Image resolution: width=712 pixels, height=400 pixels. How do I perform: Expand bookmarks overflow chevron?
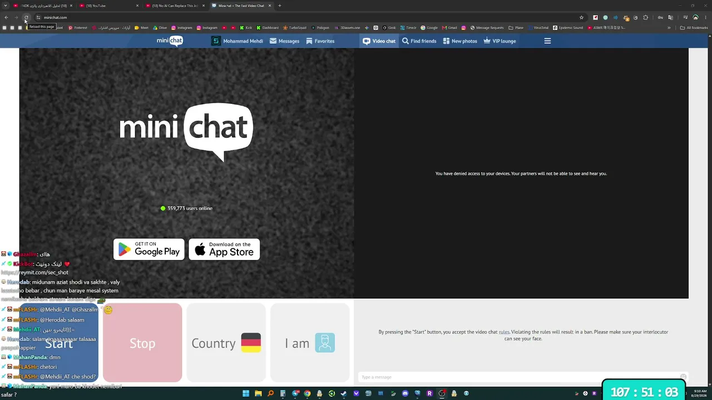(669, 28)
